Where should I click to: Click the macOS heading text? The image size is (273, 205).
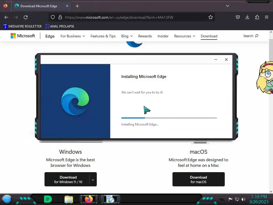tap(198, 152)
